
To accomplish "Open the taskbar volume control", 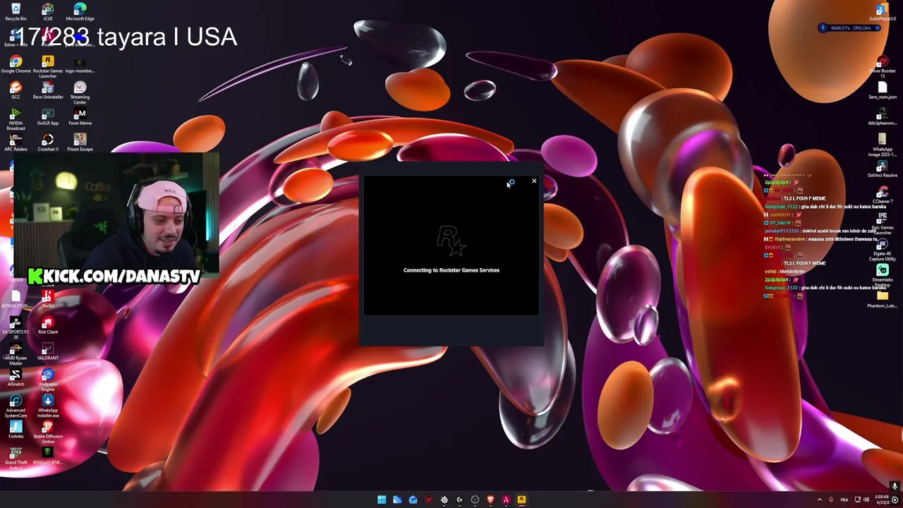I will coord(866,500).
